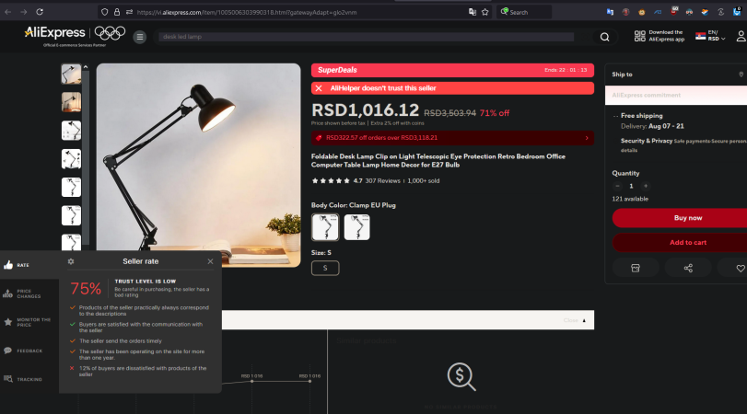Share product via share icon
Screen dimensions: 747x414
(x=688, y=268)
